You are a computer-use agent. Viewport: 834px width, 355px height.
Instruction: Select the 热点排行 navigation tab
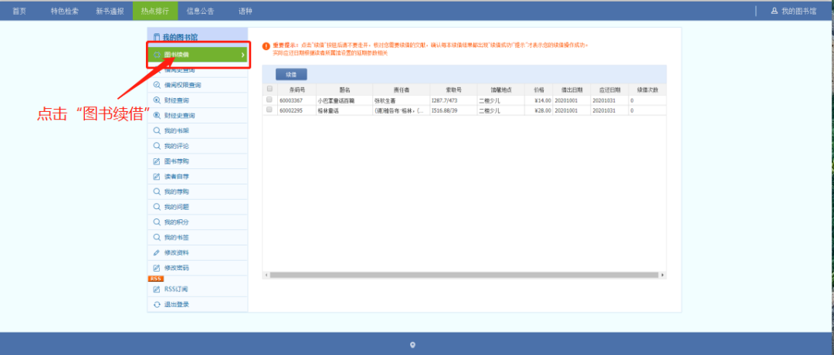point(154,11)
